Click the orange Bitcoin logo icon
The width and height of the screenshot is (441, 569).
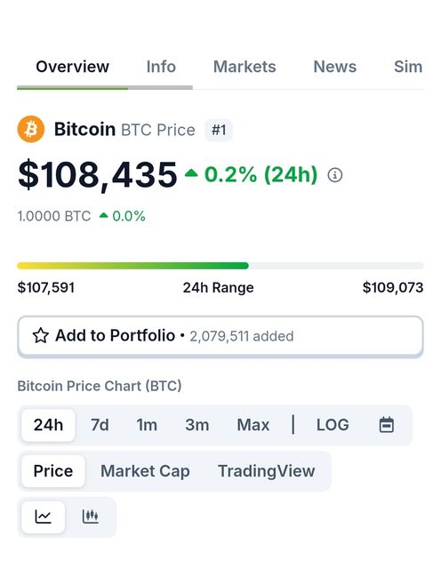tap(31, 129)
